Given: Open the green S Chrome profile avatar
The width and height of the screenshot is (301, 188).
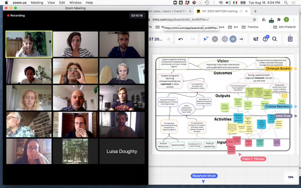Looking at the screenshot, I should pos(286,19).
